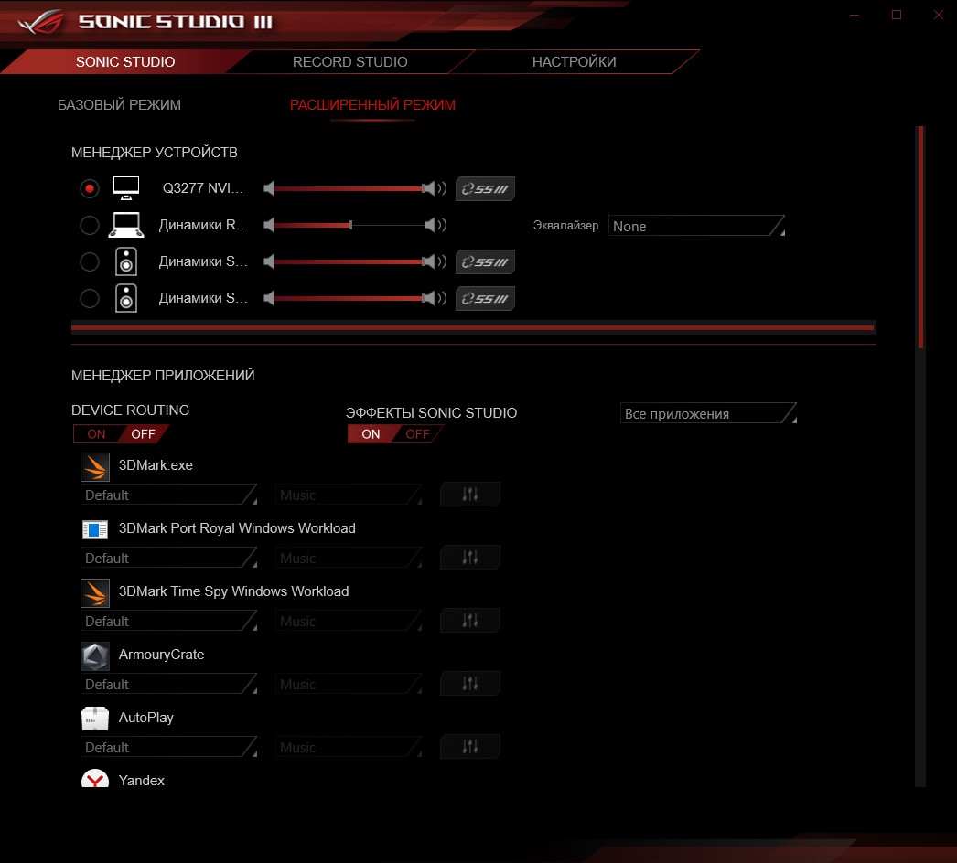This screenshot has width=957, height=863.
Task: Click the SSIII effects badge of the first Динамики S
Action: 485,262
